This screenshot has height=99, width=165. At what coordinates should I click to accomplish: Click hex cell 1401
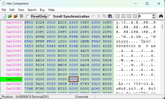pyautogui.click(x=29, y=37)
